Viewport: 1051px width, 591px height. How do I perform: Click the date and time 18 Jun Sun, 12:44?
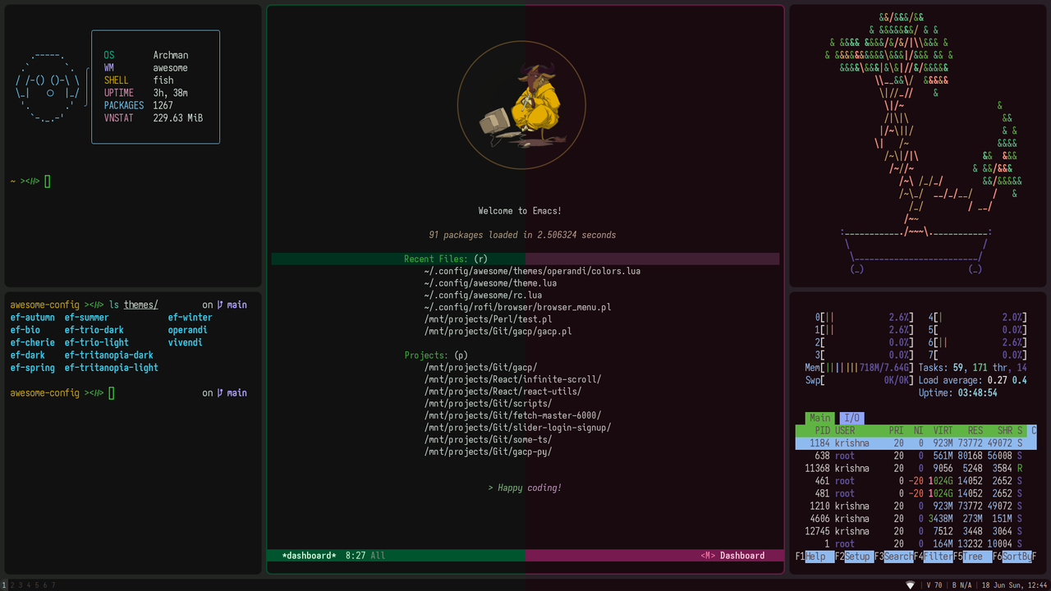click(x=1014, y=585)
